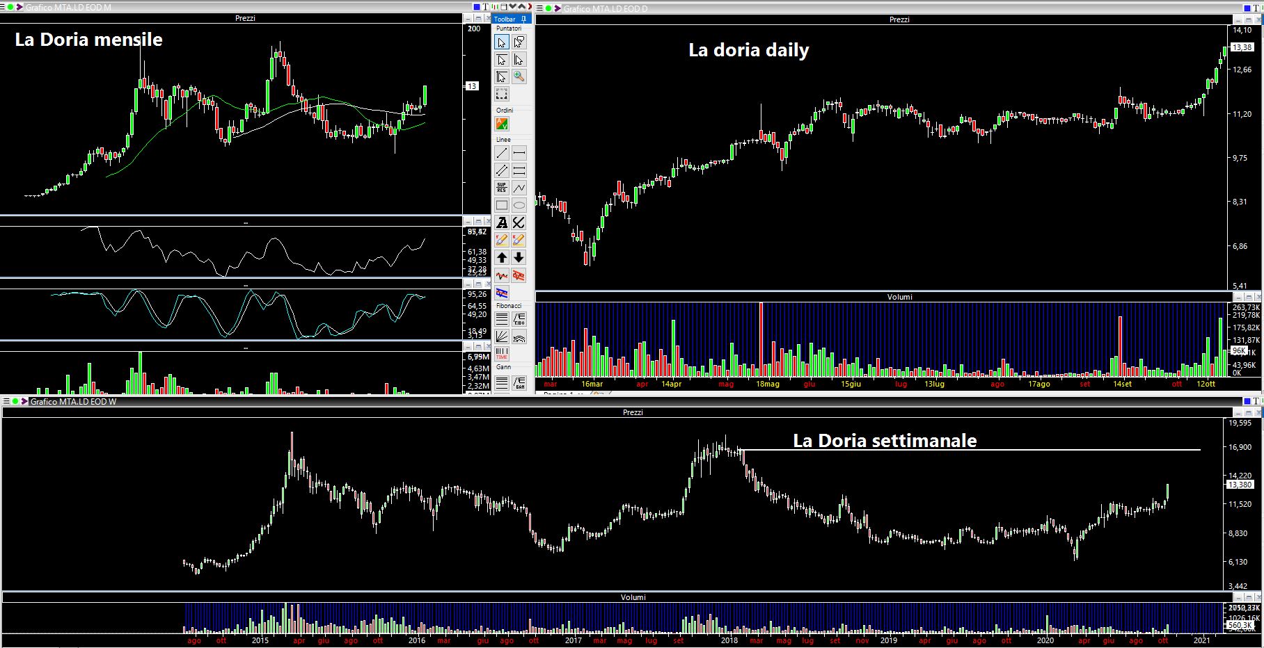The height and width of the screenshot is (648, 1264).
Task: Select the curved cross lines tool next to the A tool
Action: click(519, 222)
